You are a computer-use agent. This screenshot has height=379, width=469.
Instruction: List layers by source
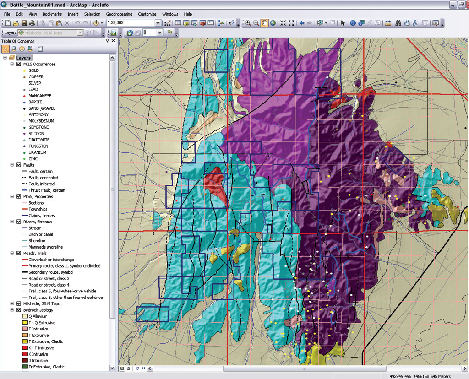[14, 49]
